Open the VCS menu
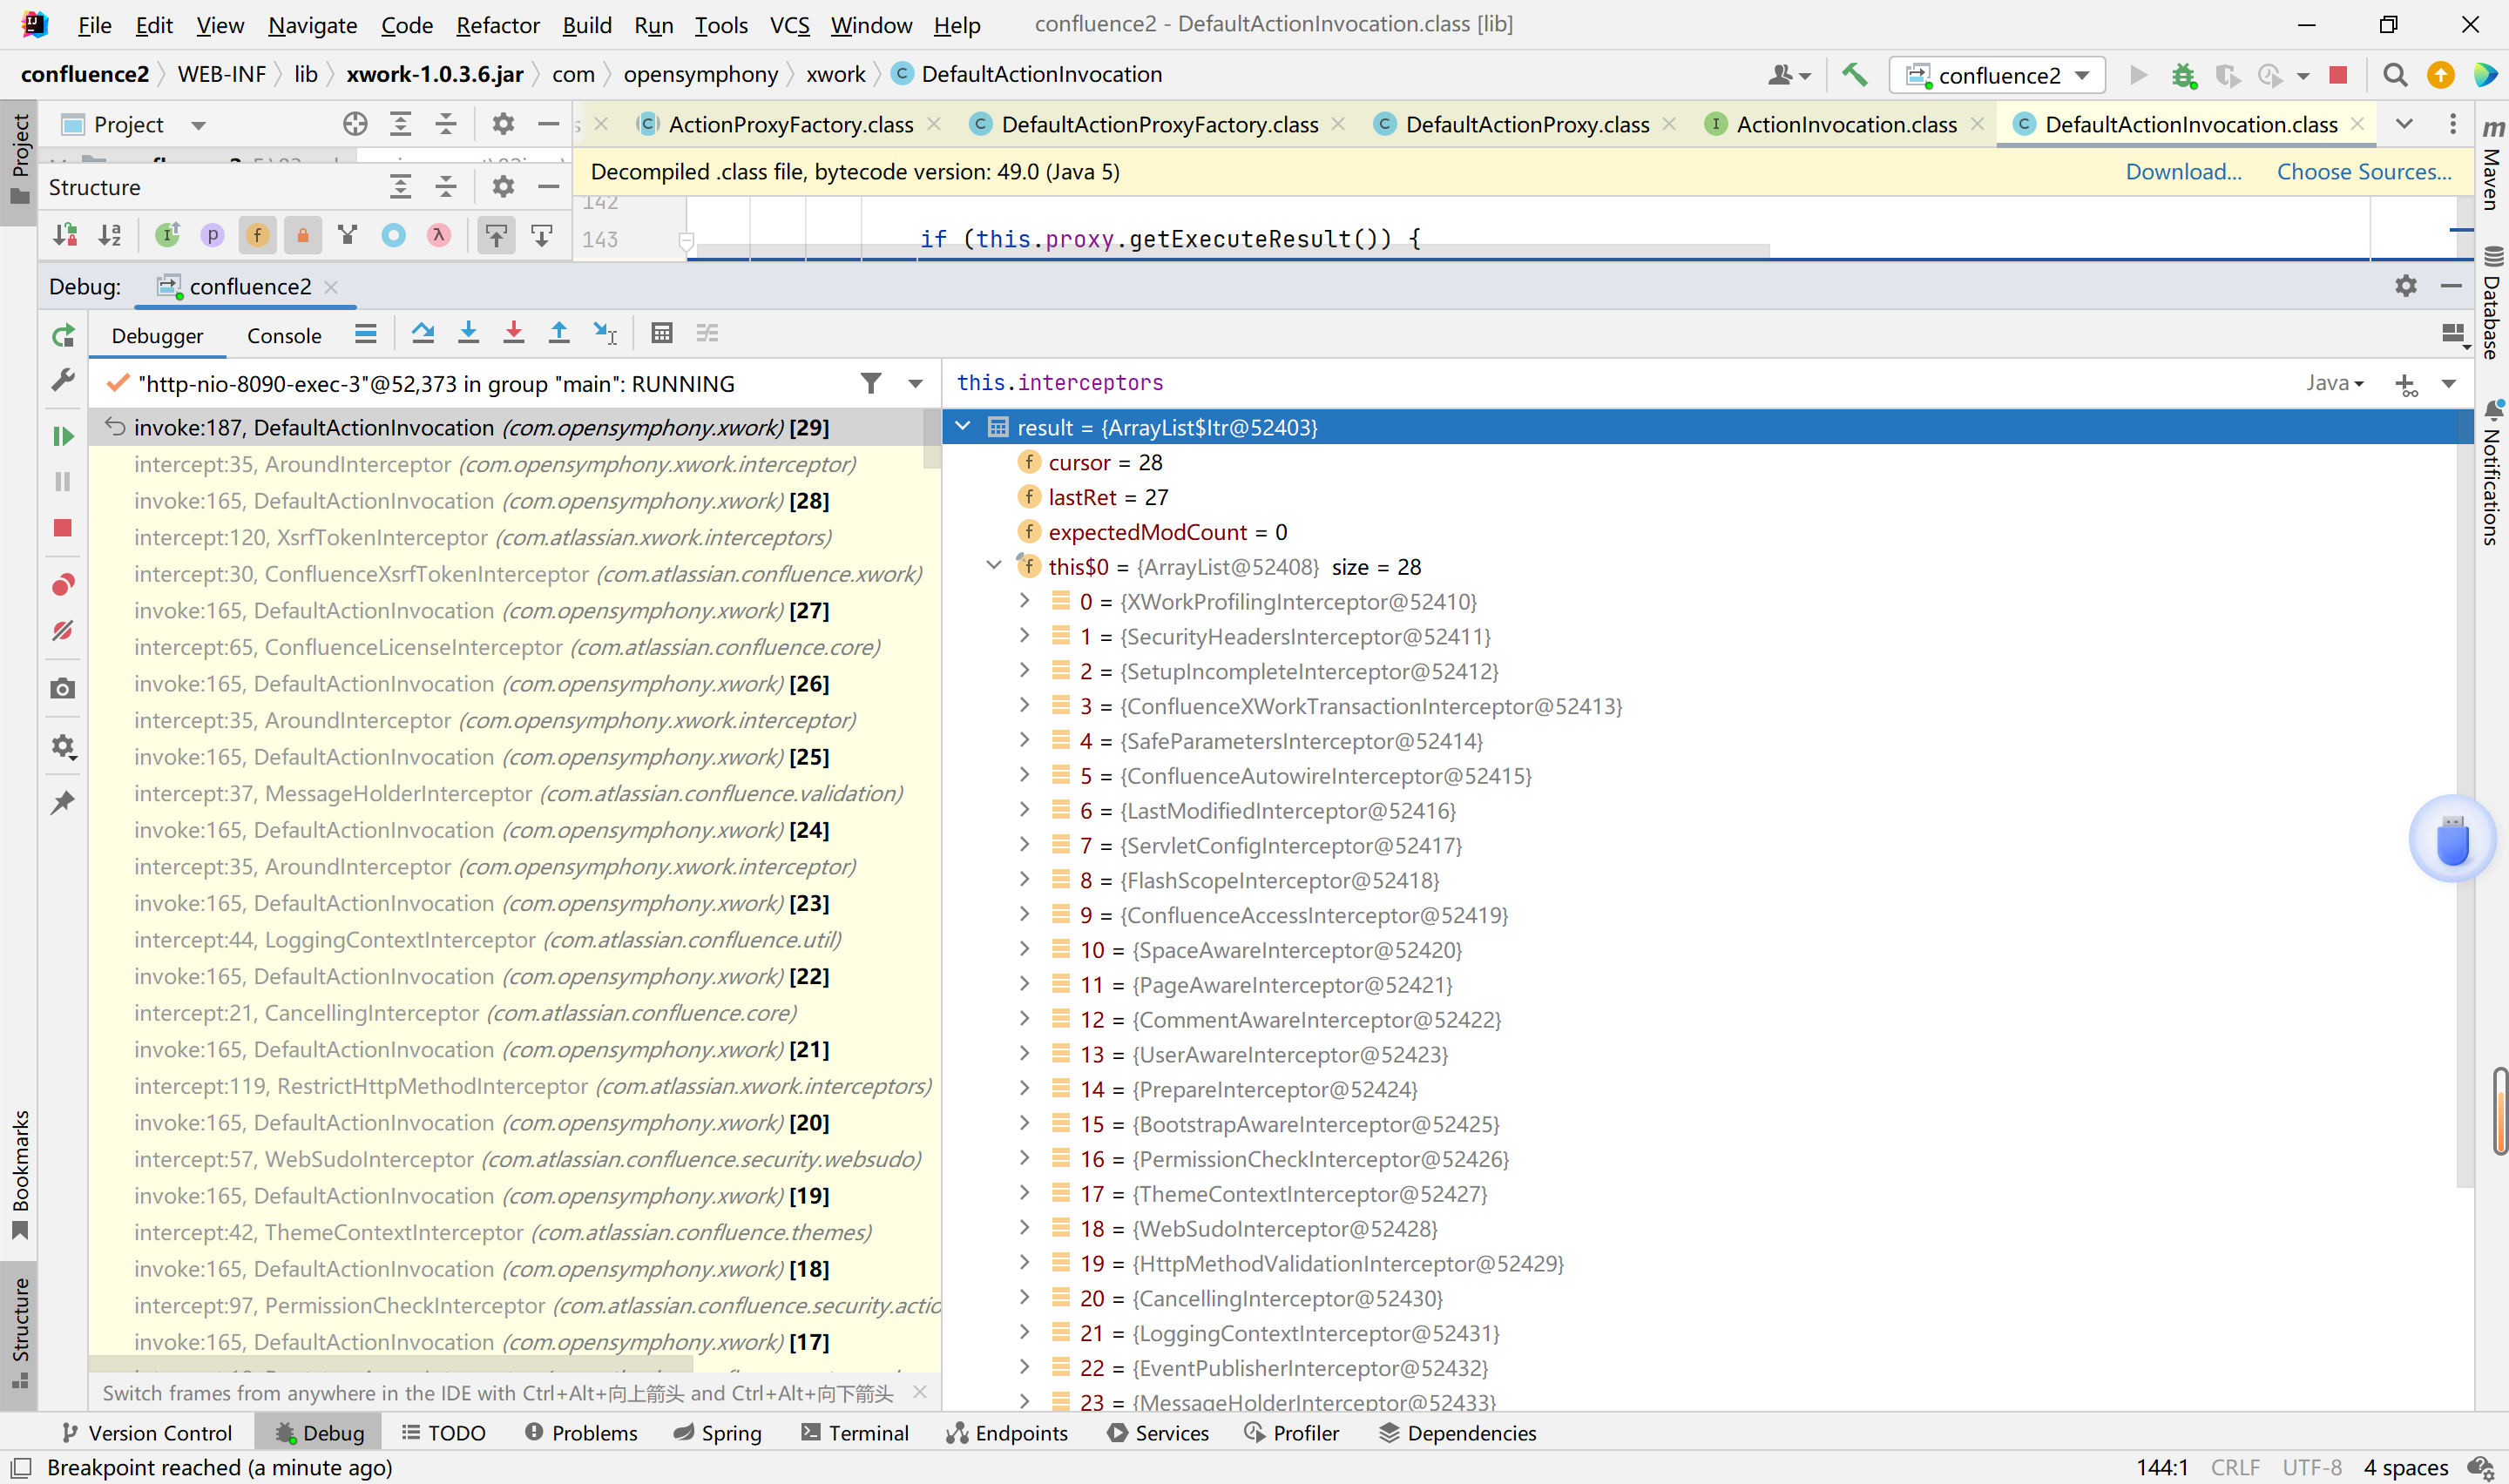This screenshot has height=1484, width=2509. pos(789,25)
